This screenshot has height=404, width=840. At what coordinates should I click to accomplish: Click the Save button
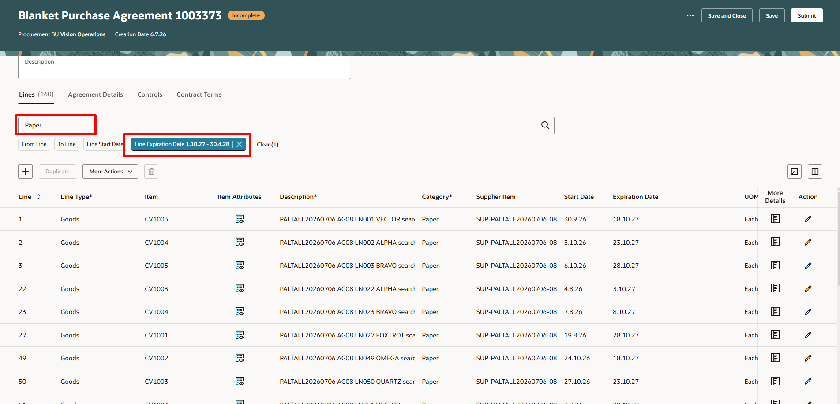click(772, 15)
